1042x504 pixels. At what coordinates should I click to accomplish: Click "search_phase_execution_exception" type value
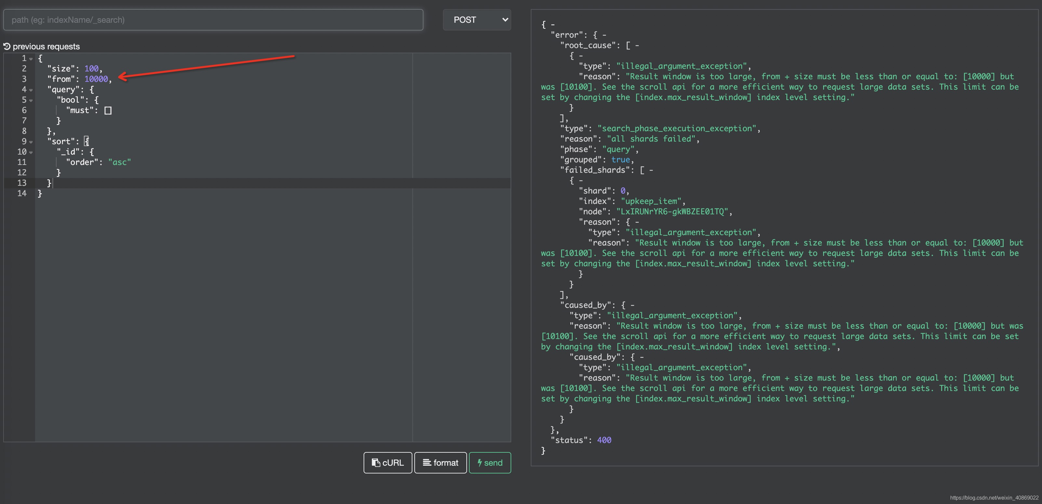[677, 128]
